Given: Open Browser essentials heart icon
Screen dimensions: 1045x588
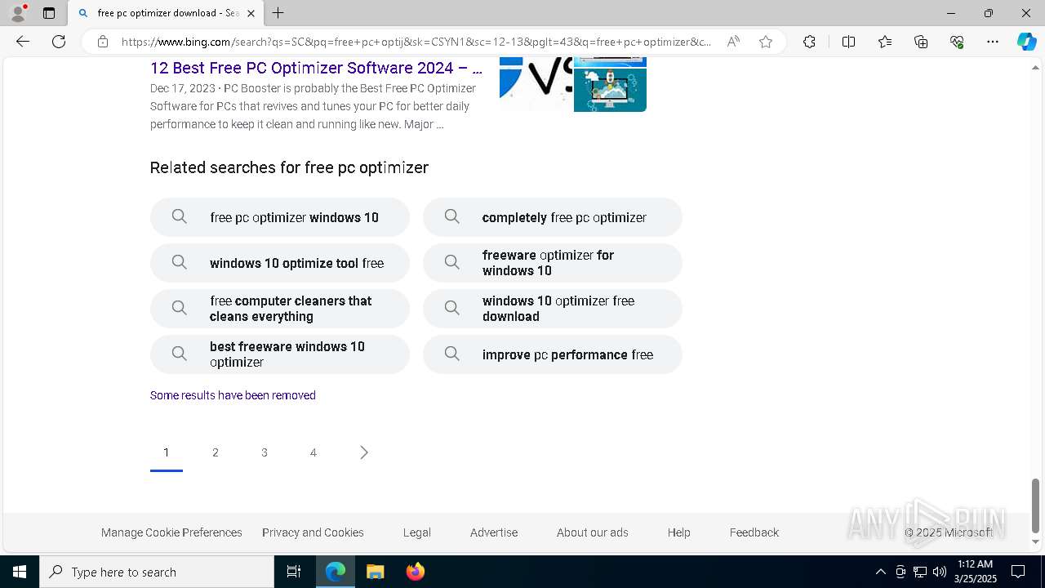Looking at the screenshot, I should 957,42.
